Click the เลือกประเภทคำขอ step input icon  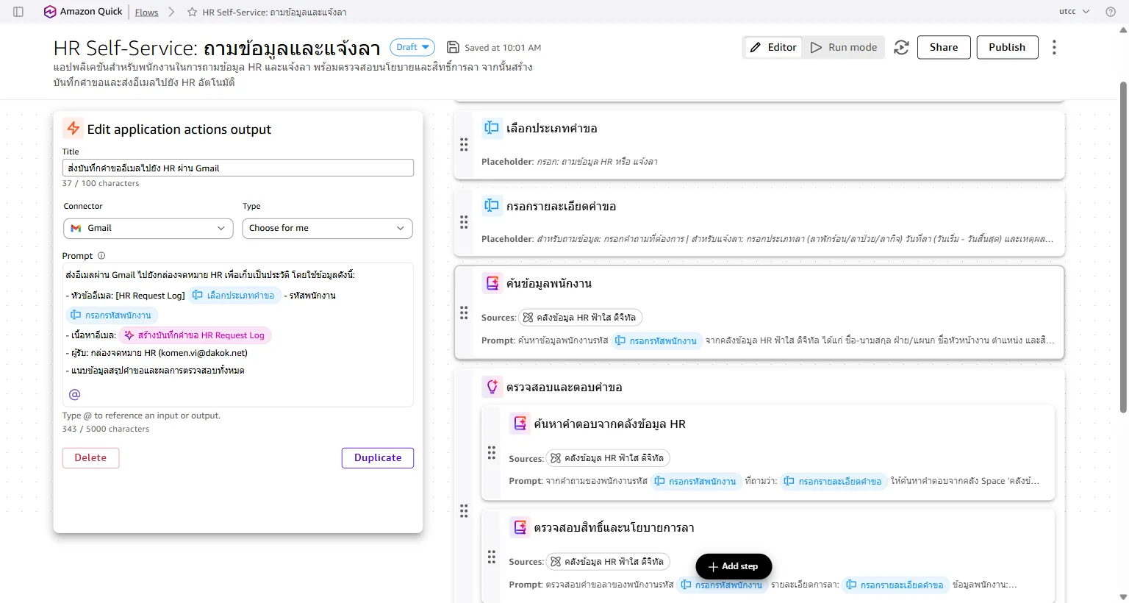click(492, 127)
